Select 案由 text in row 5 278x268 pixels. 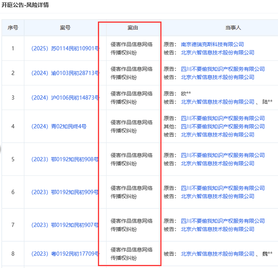(131, 159)
